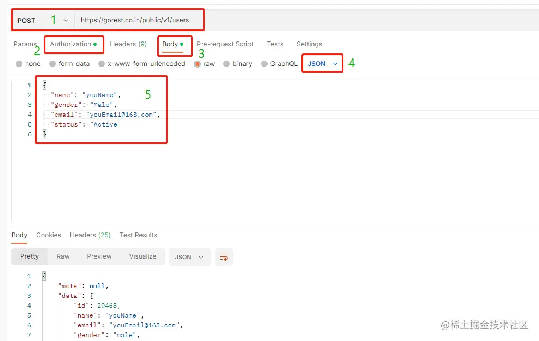Screen dimensions: 539x341
Task: Click the "id": 29468 response line
Action: pos(97,306)
